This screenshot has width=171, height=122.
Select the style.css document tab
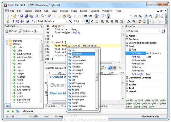[x=28, y=111]
